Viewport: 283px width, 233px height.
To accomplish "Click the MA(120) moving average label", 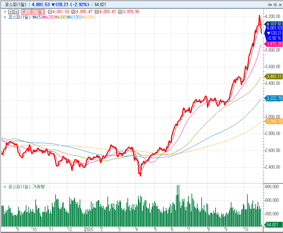I will click(74, 17).
